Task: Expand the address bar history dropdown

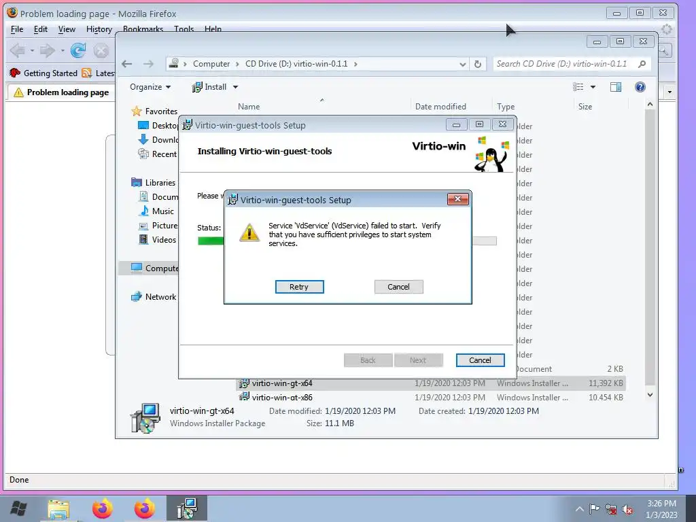Action: coord(462,64)
